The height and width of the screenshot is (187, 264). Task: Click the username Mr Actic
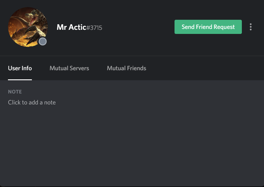coord(71,27)
